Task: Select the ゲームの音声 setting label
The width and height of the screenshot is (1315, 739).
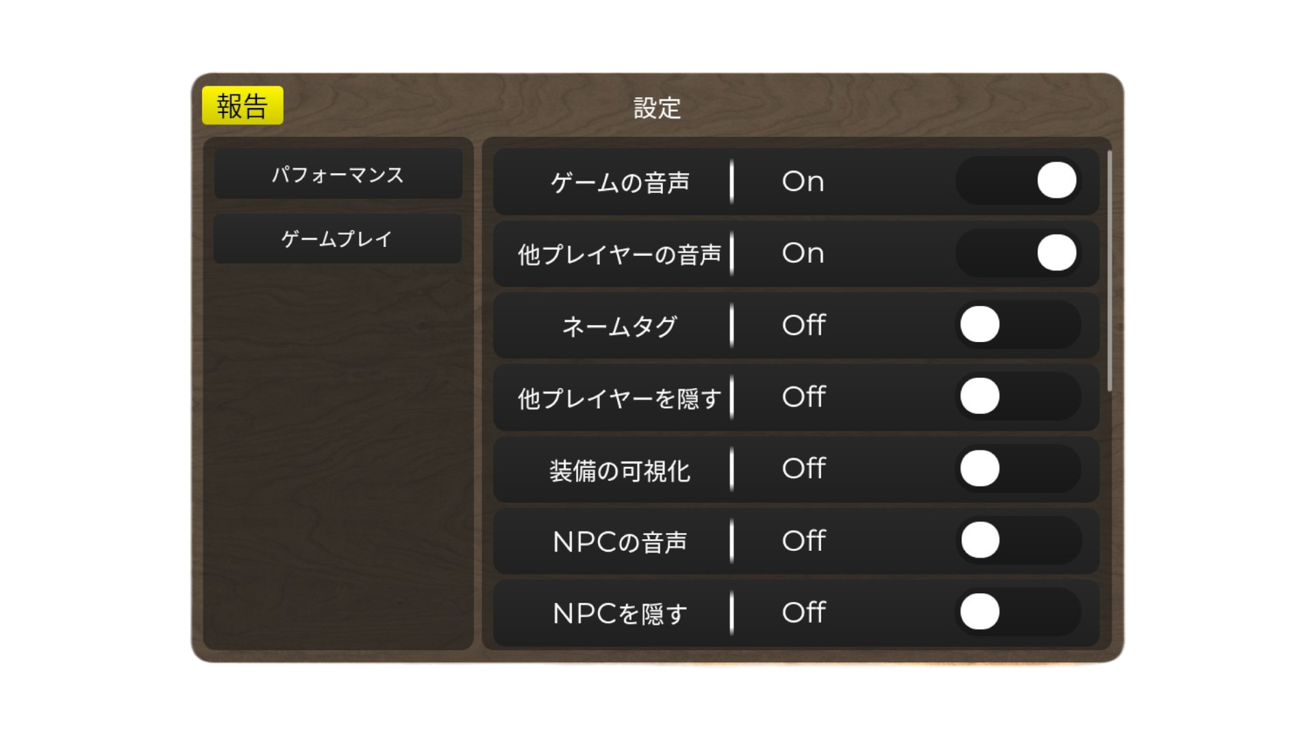Action: (620, 183)
